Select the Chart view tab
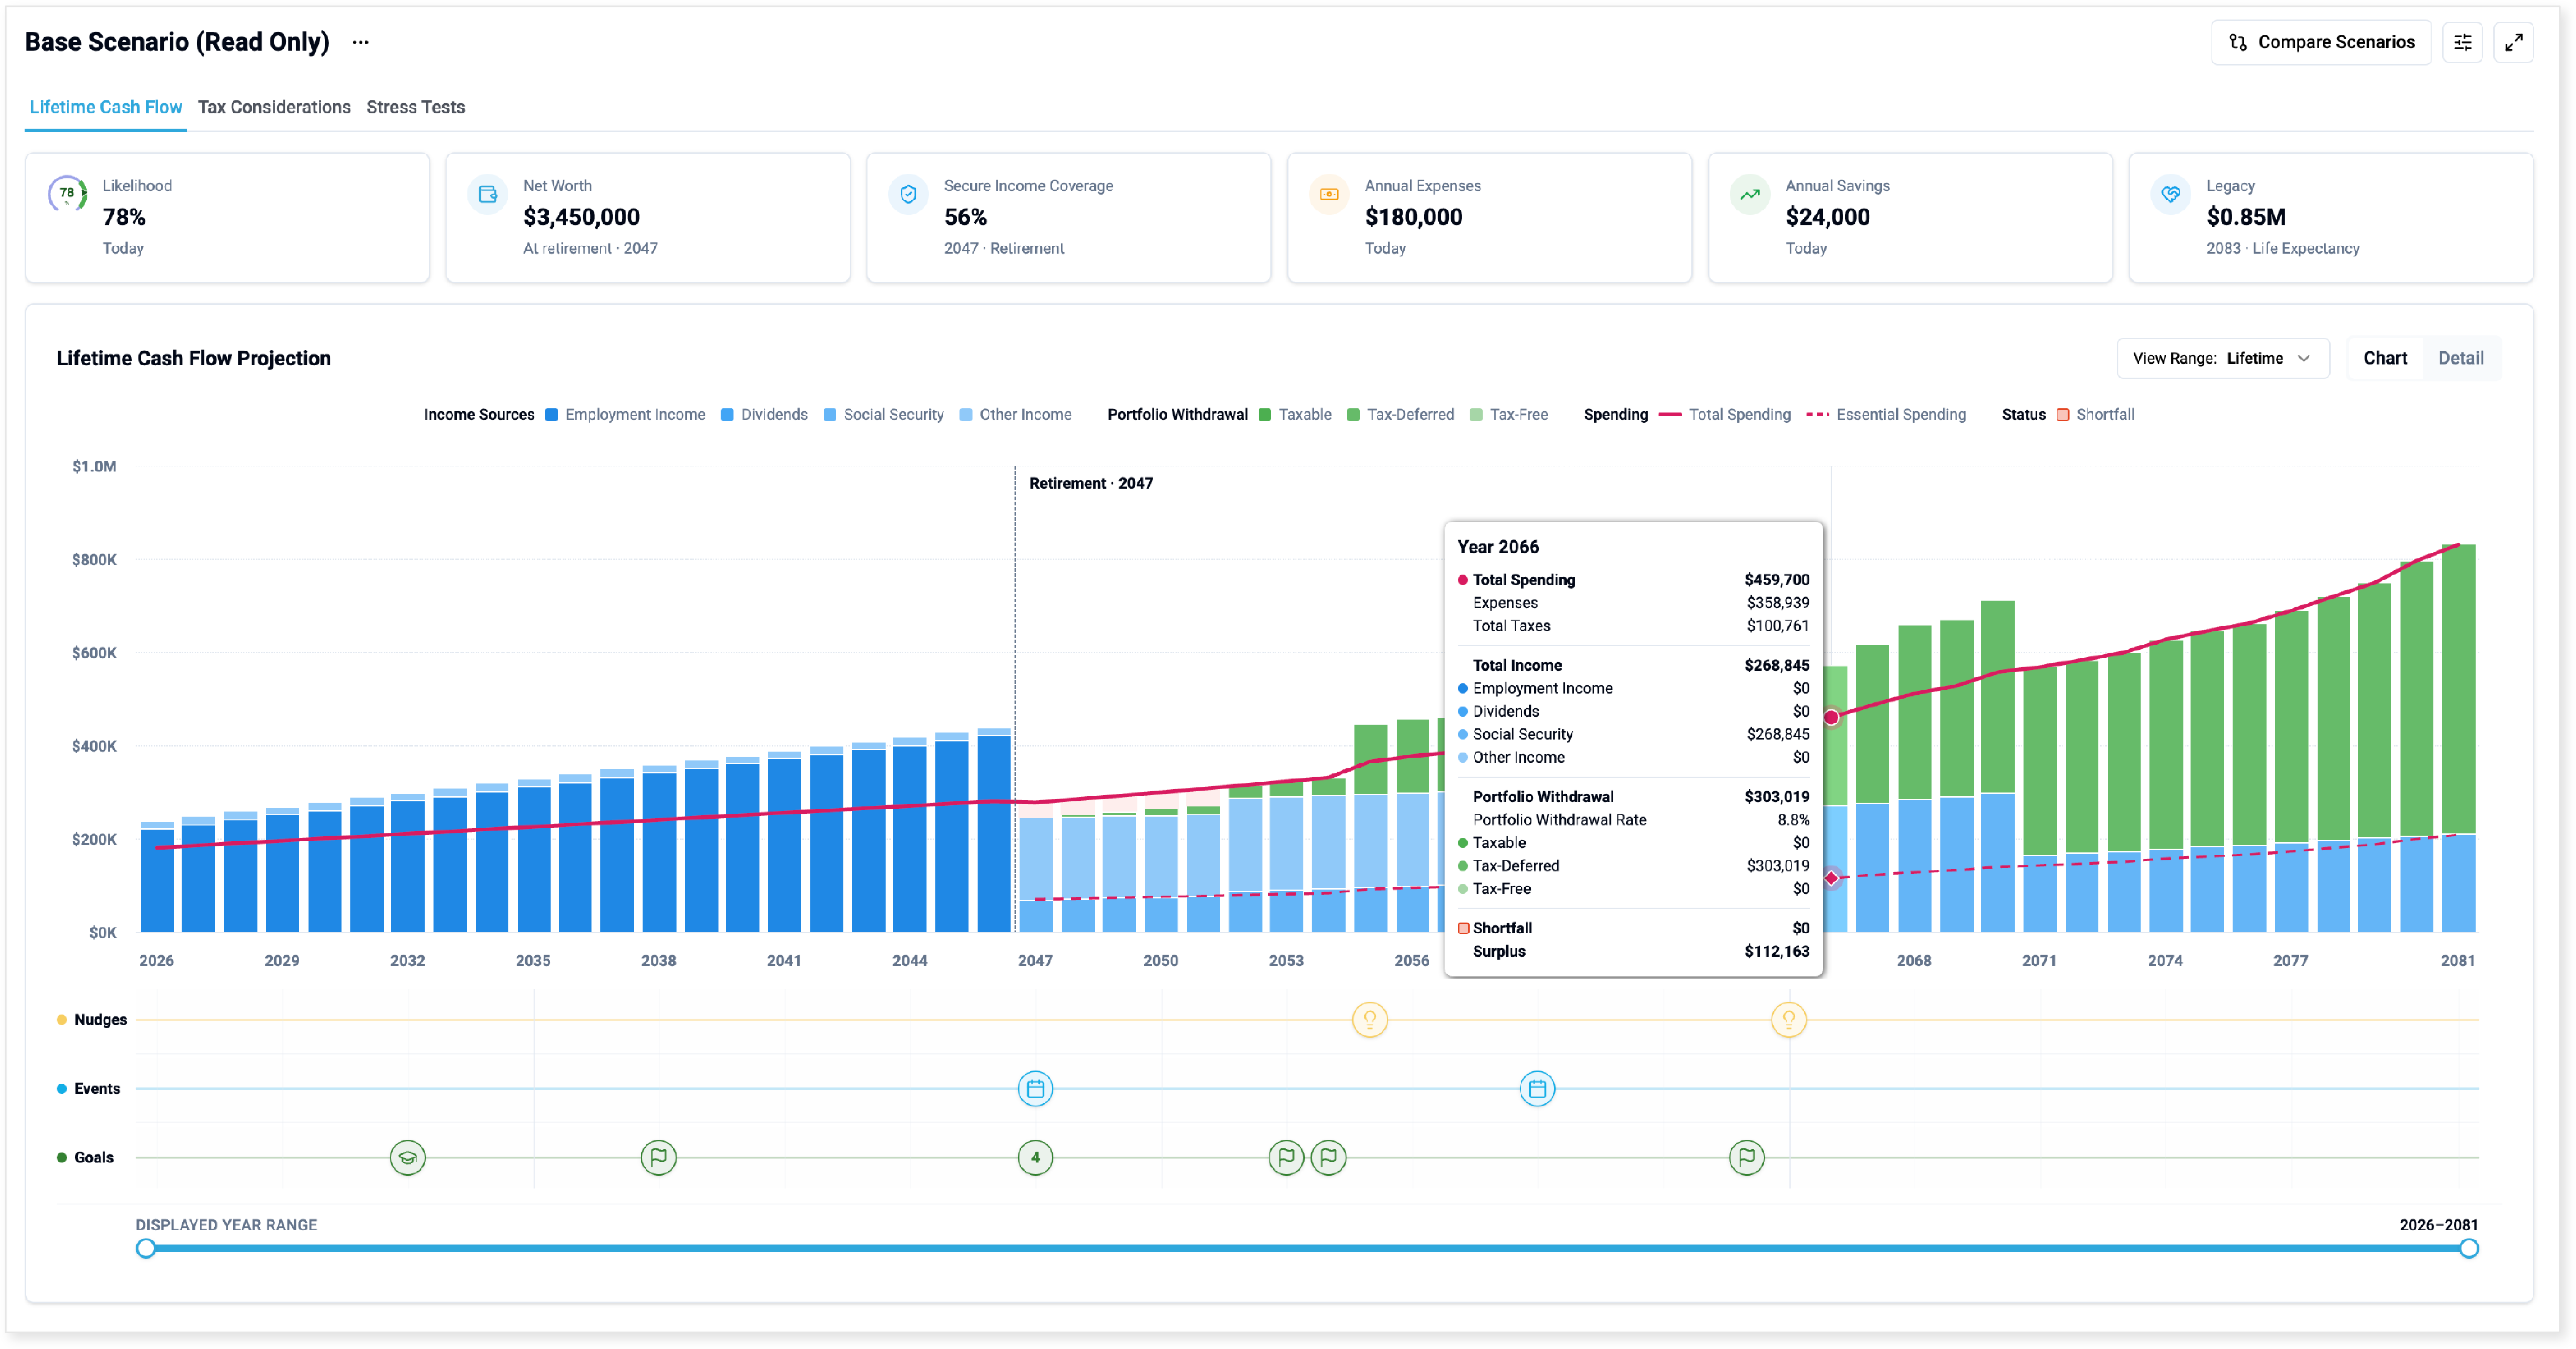The image size is (2576, 1349). 2385,359
